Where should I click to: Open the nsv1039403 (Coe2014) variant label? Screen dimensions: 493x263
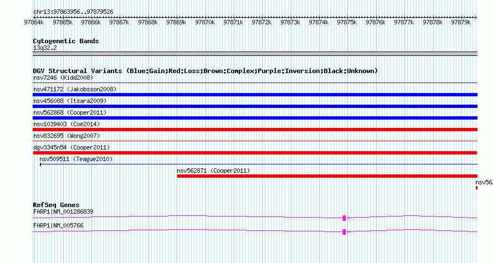click(66, 124)
